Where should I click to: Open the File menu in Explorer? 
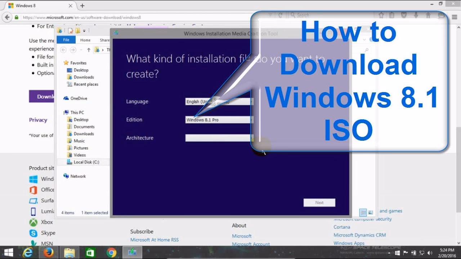point(66,40)
